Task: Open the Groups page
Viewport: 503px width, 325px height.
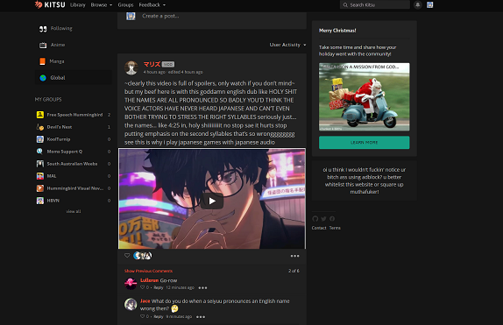Action: 125,4
